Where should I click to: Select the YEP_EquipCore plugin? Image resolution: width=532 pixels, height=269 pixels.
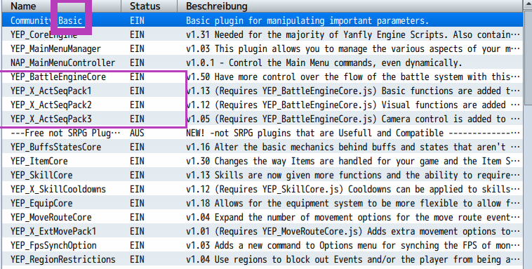tap(262, 203)
